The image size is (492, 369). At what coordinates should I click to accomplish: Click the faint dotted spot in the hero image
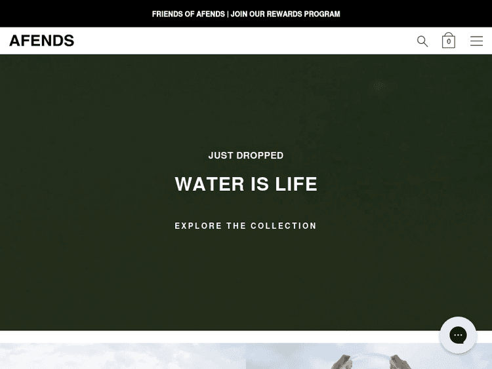click(379, 86)
